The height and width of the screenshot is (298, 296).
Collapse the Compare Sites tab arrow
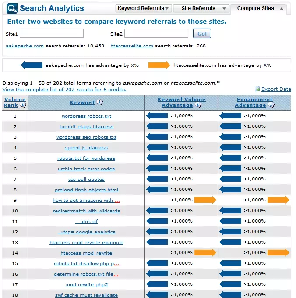click(281, 8)
